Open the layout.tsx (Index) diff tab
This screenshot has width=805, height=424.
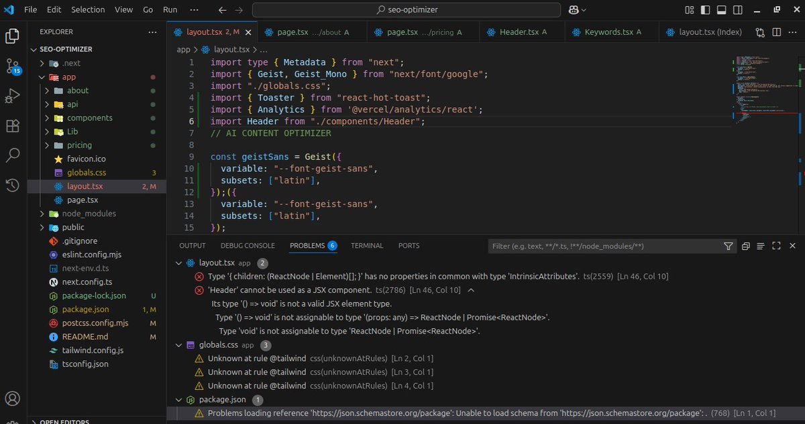pyautogui.click(x=703, y=32)
